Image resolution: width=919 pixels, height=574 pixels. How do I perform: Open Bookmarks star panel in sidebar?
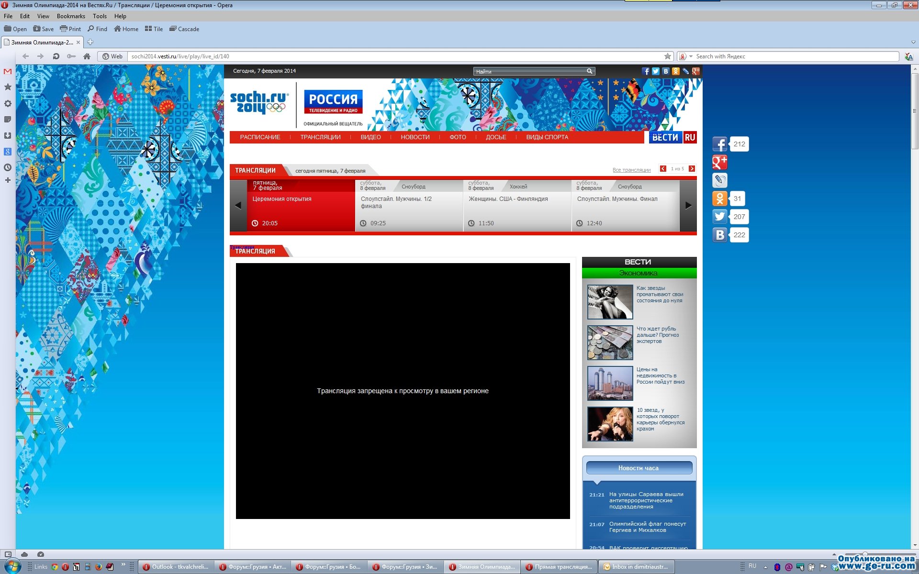[x=8, y=87]
